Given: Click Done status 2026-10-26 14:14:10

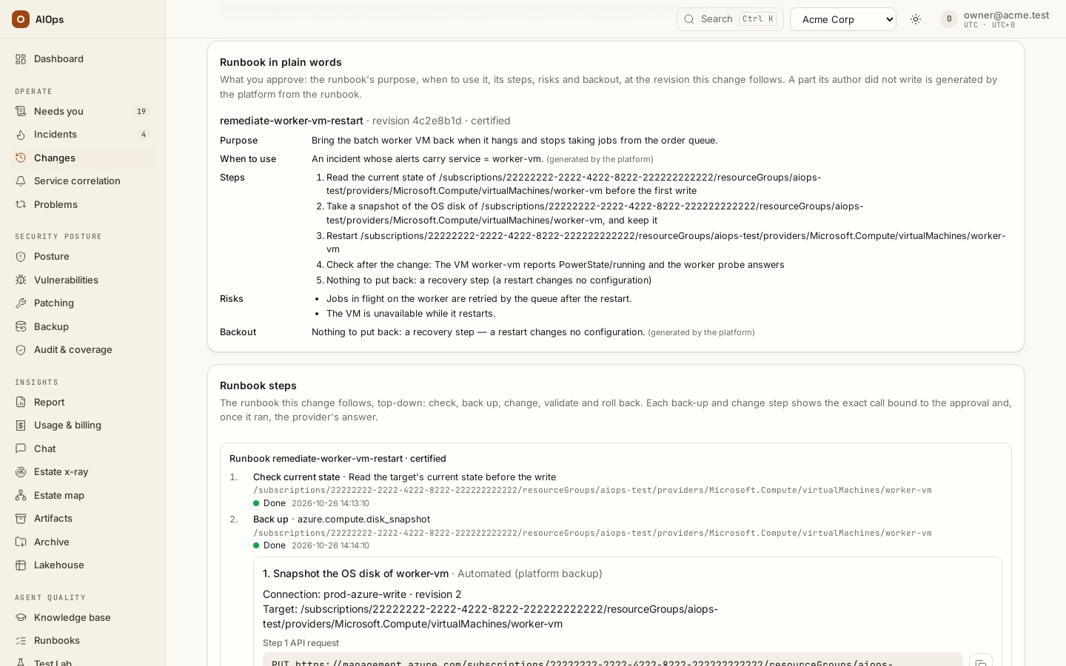Looking at the screenshot, I should point(311,545).
